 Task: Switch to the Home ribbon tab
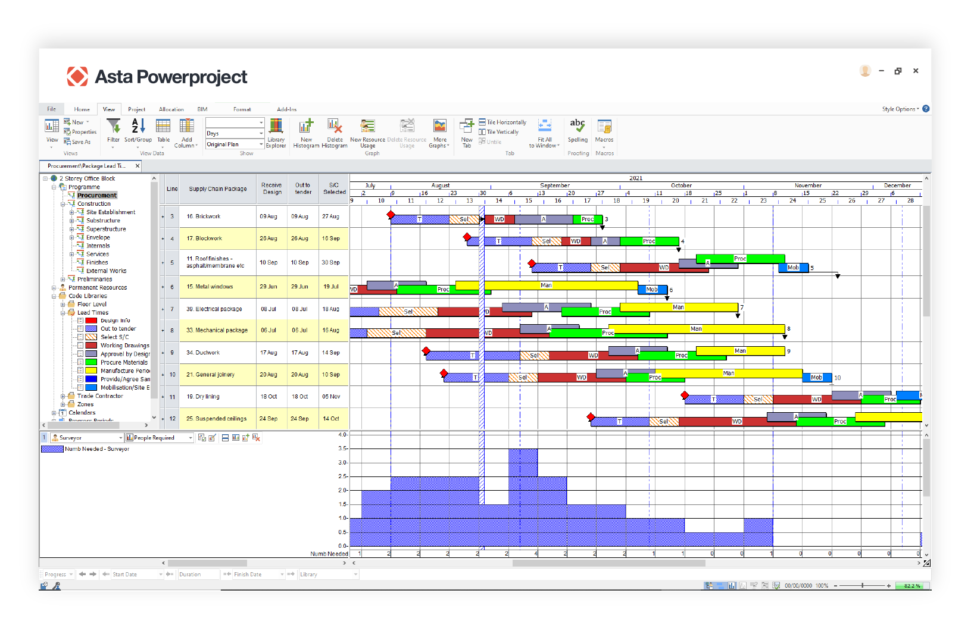click(82, 109)
